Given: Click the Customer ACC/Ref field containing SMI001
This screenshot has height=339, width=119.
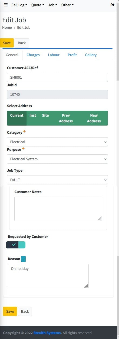Looking at the screenshot, I should [57, 77].
